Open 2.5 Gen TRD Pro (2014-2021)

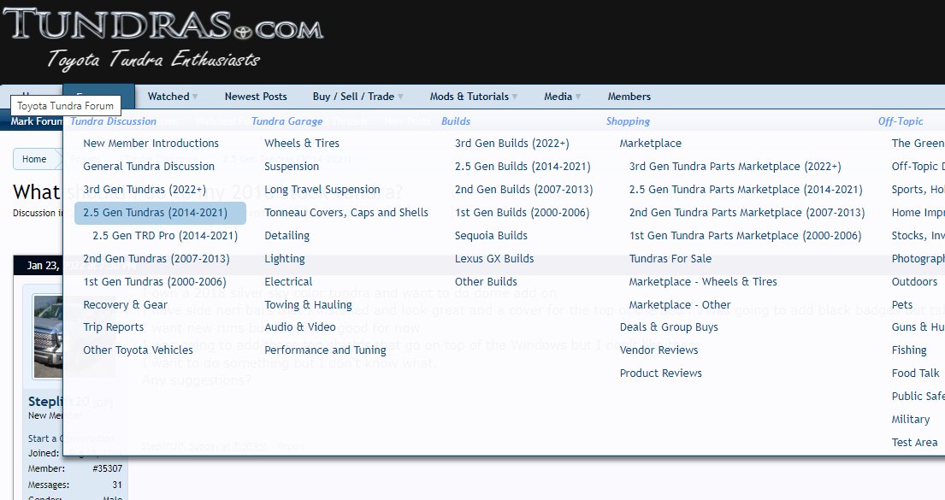(165, 236)
